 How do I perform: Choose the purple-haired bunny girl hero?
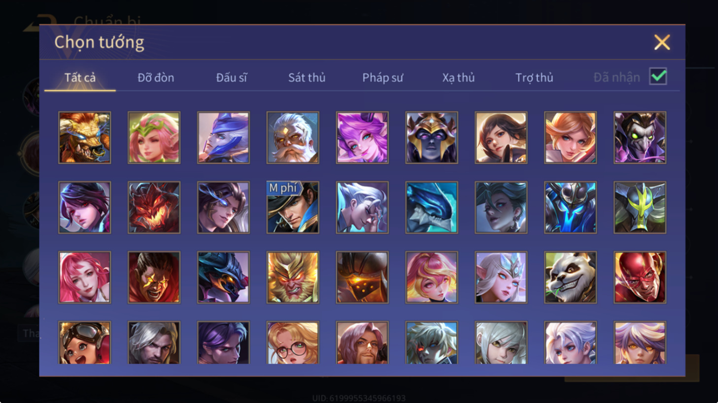[x=362, y=137]
